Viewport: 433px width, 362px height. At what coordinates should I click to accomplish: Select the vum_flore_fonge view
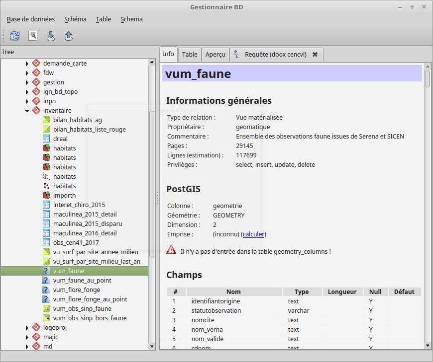coord(77,290)
